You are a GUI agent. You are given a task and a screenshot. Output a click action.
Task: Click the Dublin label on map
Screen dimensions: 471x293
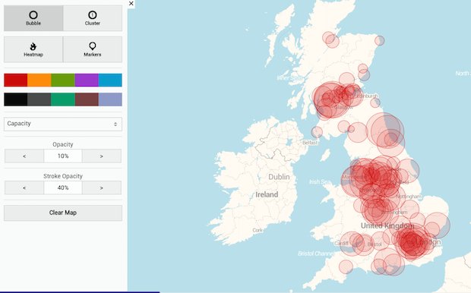tap(279, 177)
